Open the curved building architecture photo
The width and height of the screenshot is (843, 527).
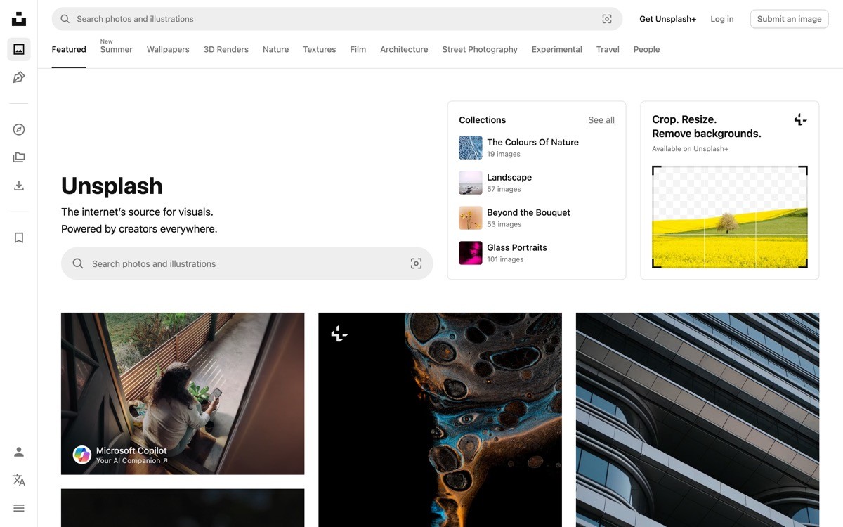698,419
